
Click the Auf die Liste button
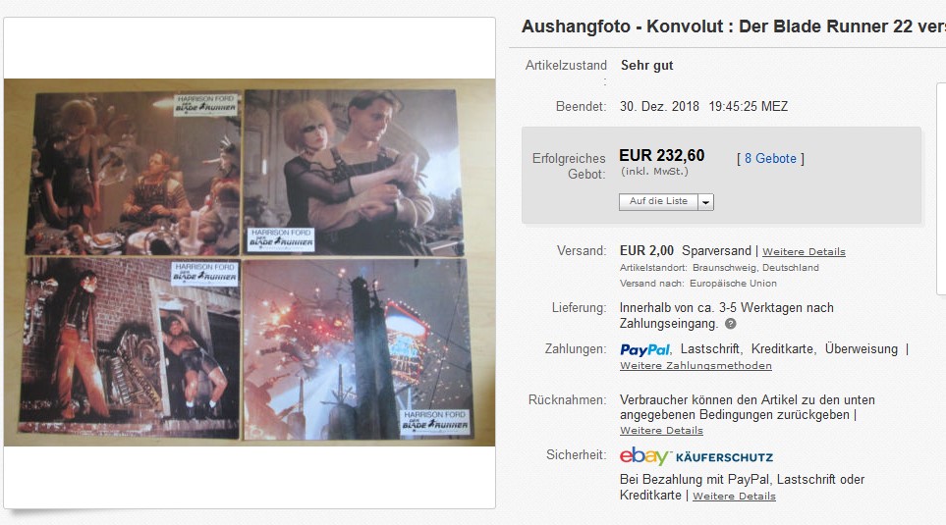658,202
